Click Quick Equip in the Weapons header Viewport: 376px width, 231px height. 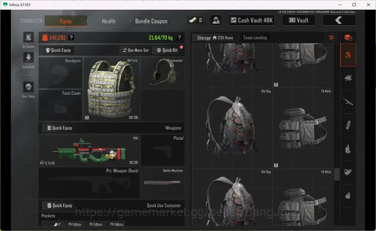(x=58, y=128)
